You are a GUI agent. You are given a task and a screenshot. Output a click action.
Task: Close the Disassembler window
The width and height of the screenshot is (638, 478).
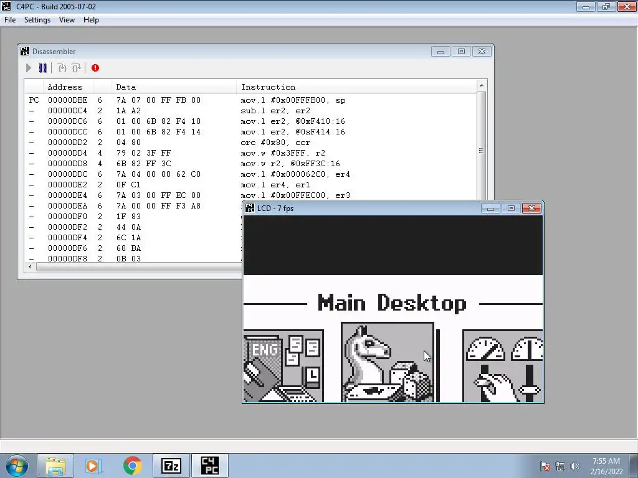coord(482,52)
